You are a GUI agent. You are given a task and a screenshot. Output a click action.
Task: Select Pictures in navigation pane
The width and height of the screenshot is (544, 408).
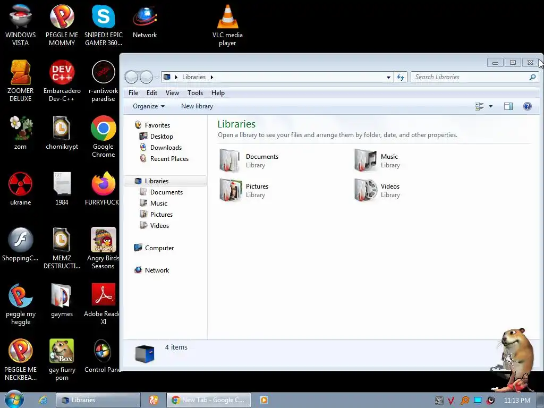[161, 215]
